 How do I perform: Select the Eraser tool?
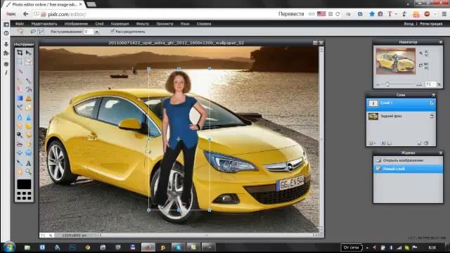[20, 89]
